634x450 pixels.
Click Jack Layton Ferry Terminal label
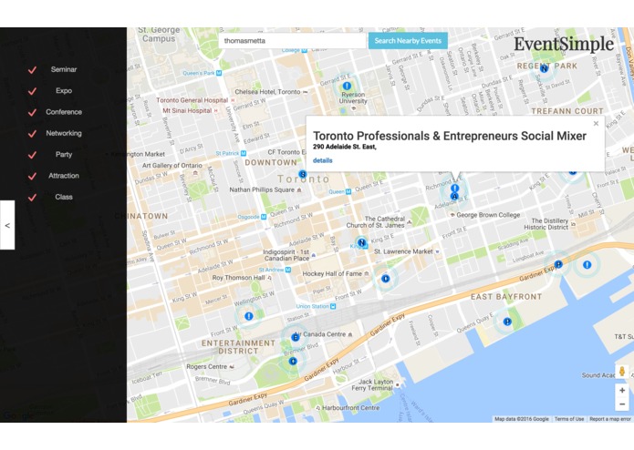372,384
